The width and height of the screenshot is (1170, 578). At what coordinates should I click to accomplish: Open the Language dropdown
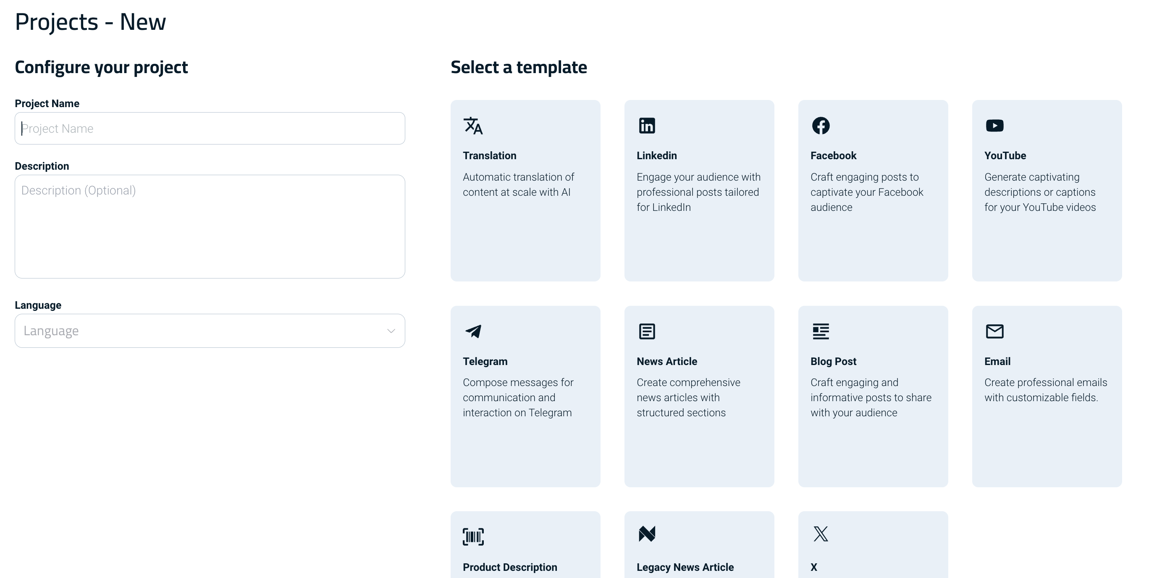pos(210,331)
